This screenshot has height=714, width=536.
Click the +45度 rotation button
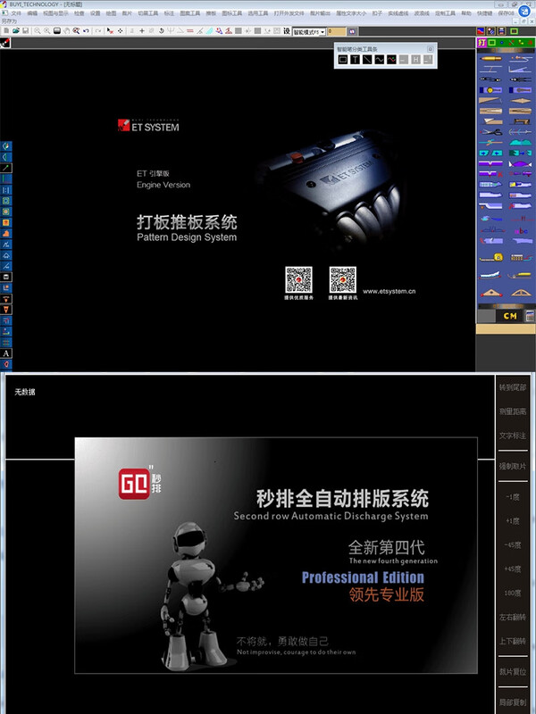point(512,569)
